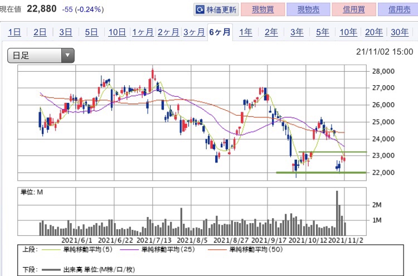Switch to the 3年 period tab
Image resolution: width=418 pixels, height=276 pixels.
[297, 32]
